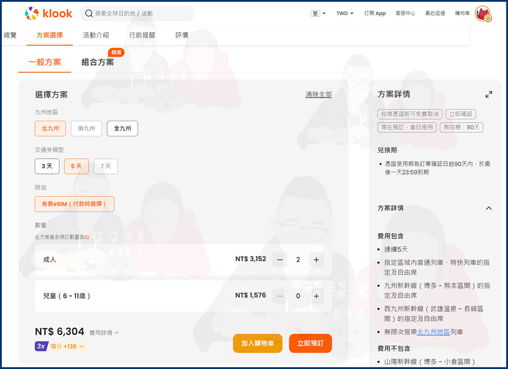Increase adult quantity with the plus icon
Screen dimensions: 508x369
316,259
